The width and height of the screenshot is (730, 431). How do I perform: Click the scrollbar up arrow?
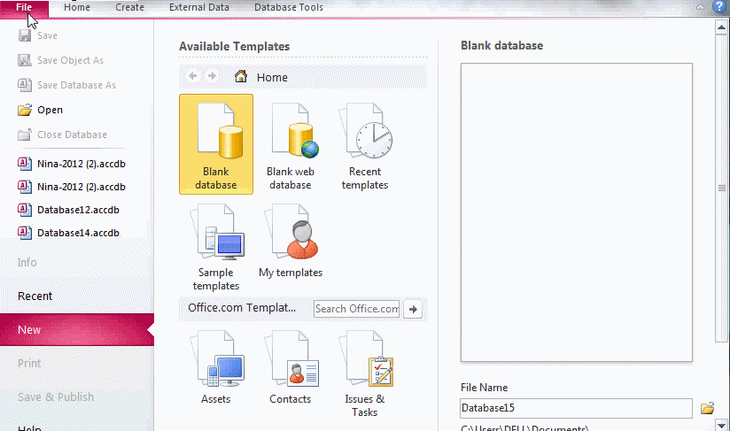(x=721, y=27)
